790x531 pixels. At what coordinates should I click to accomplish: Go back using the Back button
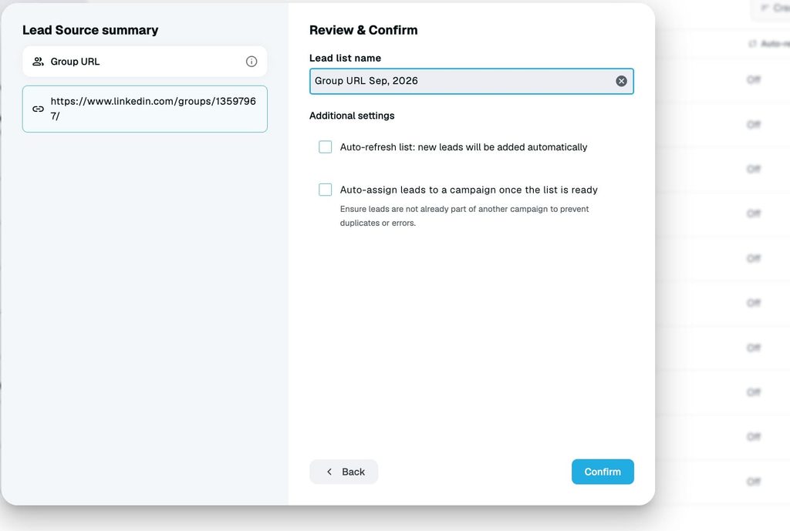click(x=343, y=472)
